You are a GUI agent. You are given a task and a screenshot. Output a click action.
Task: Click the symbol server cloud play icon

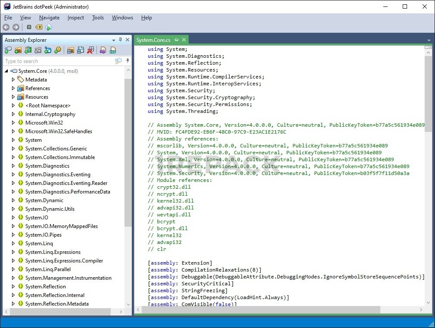click(49, 27)
